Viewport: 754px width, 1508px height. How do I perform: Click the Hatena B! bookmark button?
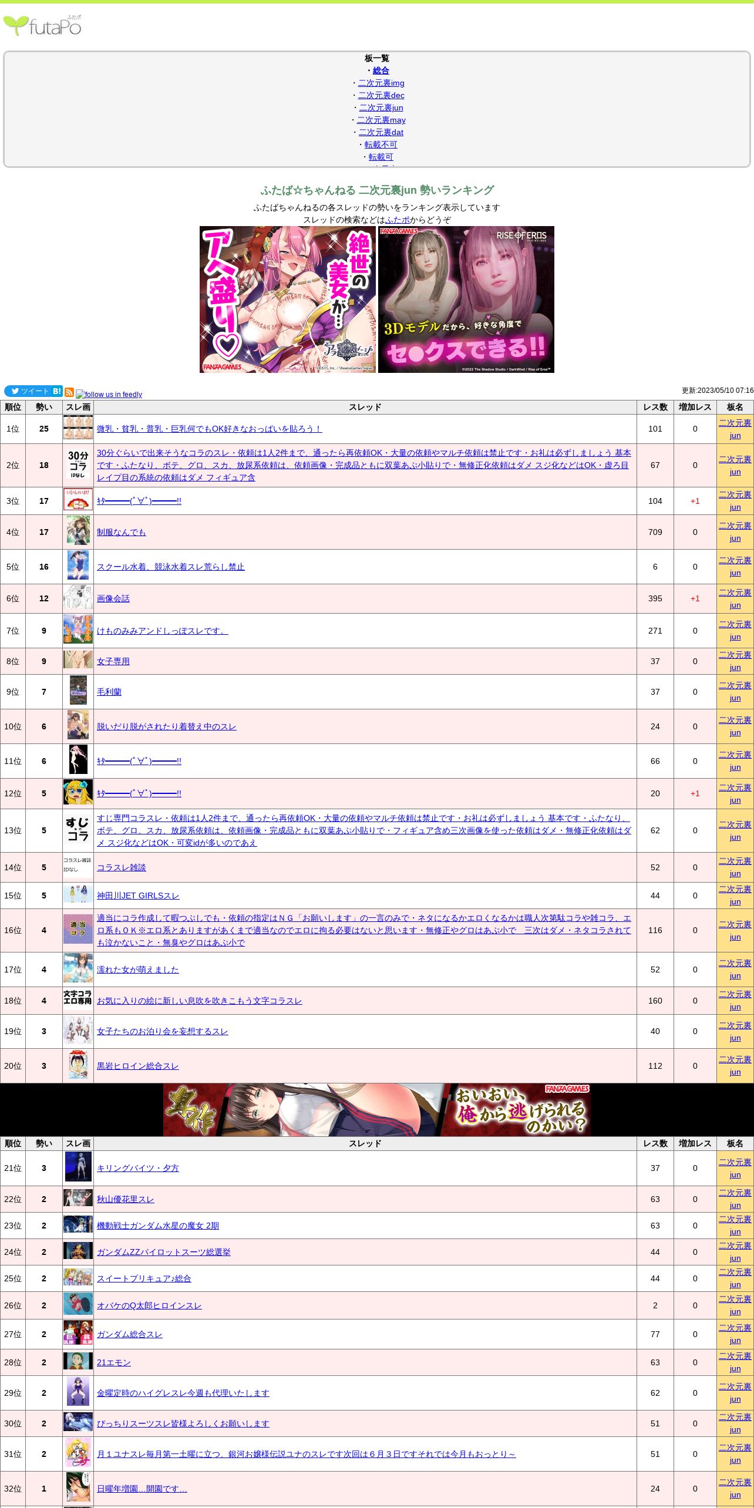57,391
